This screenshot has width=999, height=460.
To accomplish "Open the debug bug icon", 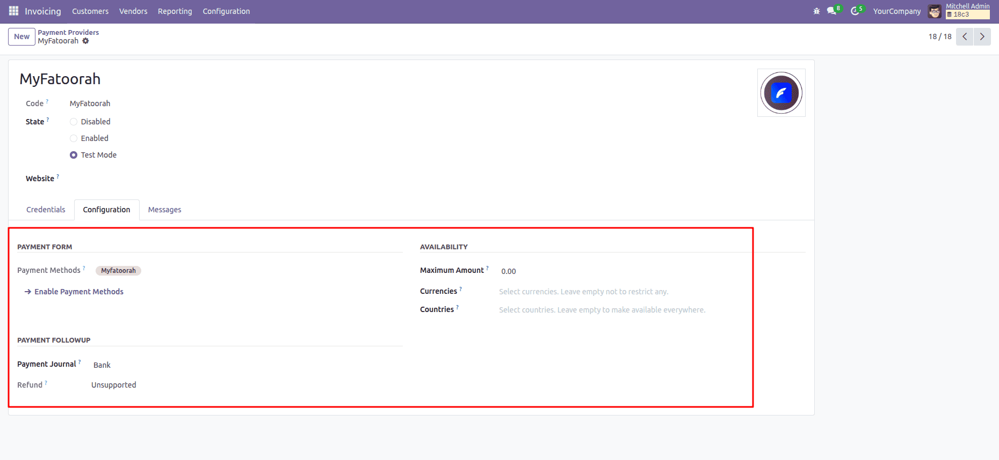I will tap(816, 11).
